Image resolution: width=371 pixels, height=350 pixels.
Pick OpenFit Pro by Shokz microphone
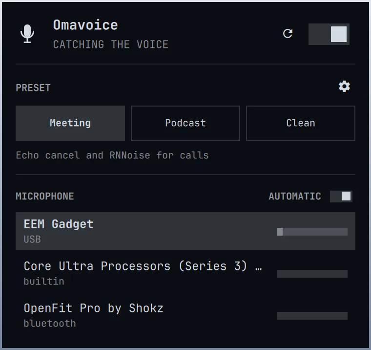185,315
